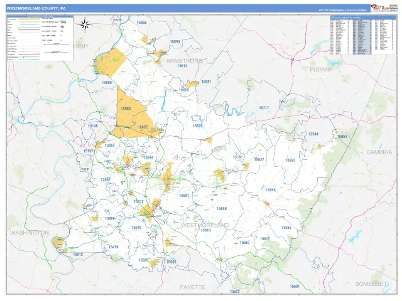
Task: Select ZIP code 15717 label
Action: point(264,108)
